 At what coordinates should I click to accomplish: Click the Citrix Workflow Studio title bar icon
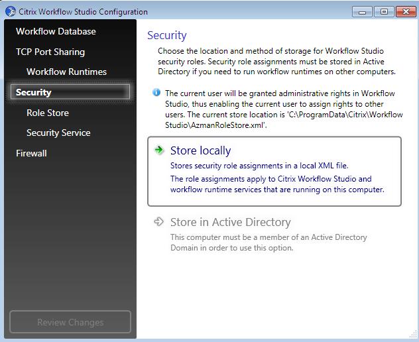pos(11,11)
